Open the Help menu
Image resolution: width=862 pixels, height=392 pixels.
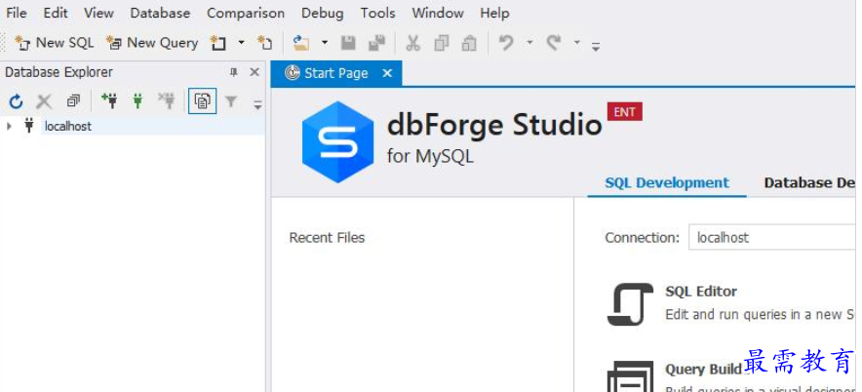(x=494, y=14)
